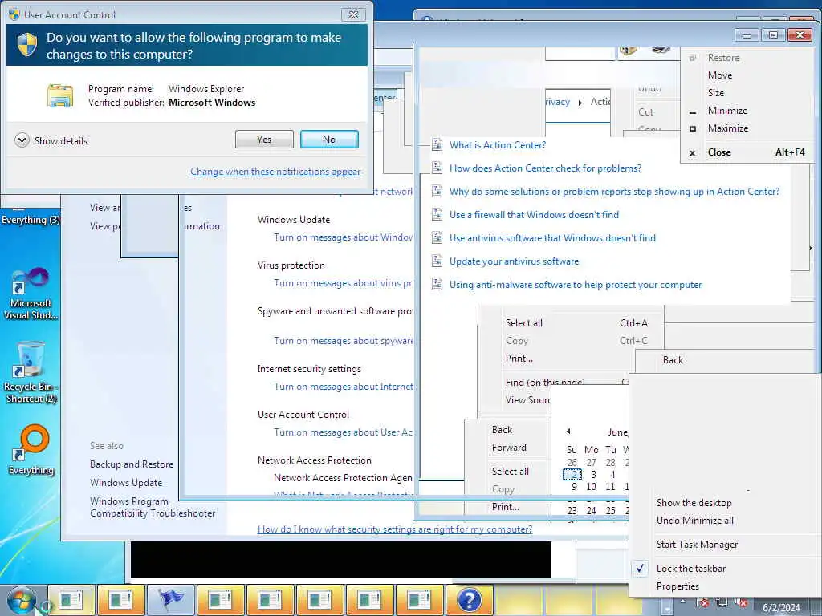Click the icon beside Use a firewall topic
This screenshot has width=822, height=616.
click(x=437, y=214)
